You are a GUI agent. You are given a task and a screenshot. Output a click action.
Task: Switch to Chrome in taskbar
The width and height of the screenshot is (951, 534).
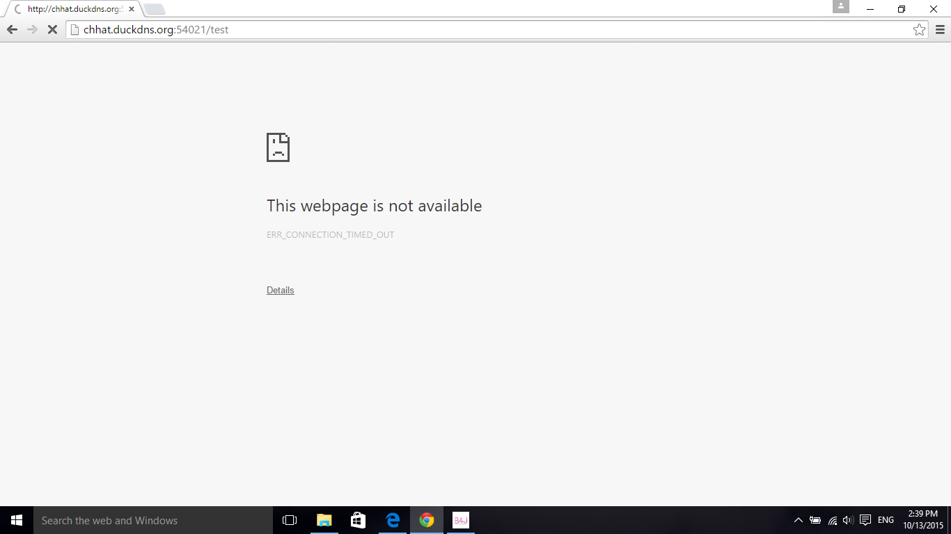click(427, 520)
